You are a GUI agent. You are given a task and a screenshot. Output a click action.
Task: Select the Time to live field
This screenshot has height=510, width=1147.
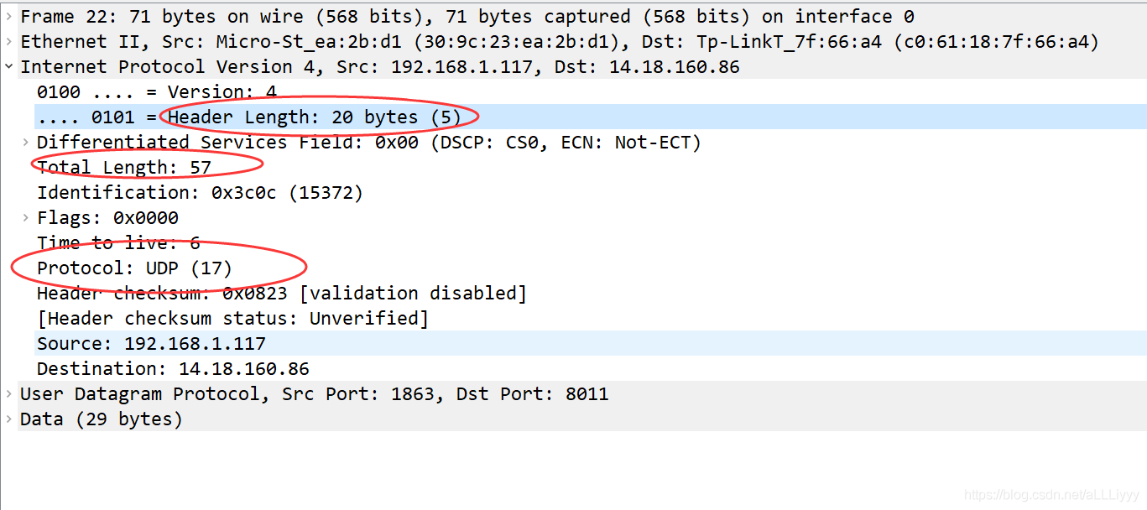coord(118,243)
